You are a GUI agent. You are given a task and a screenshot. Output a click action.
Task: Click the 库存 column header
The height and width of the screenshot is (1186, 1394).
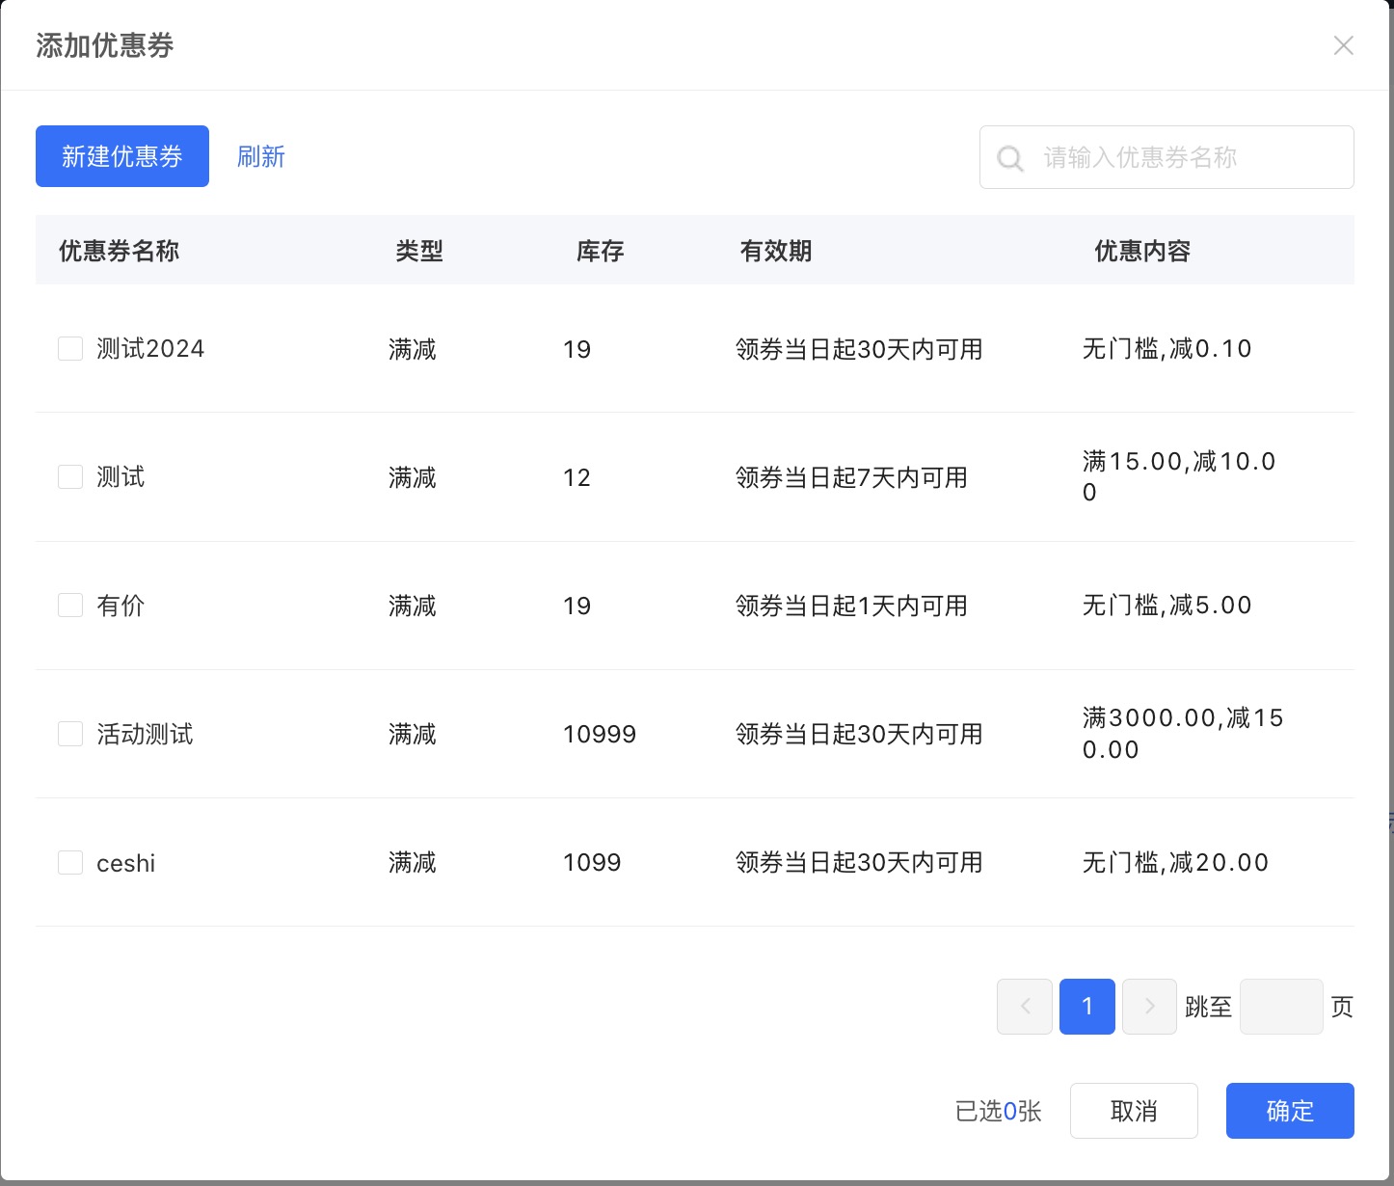coord(600,251)
